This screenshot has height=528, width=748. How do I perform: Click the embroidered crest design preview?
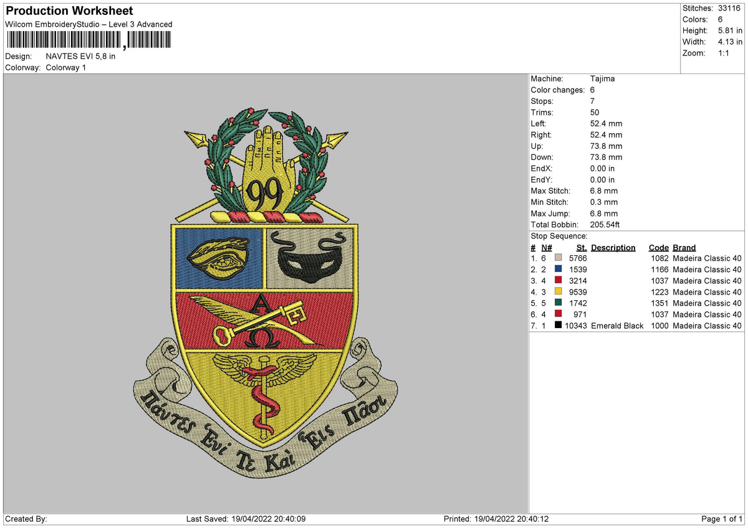point(266,293)
